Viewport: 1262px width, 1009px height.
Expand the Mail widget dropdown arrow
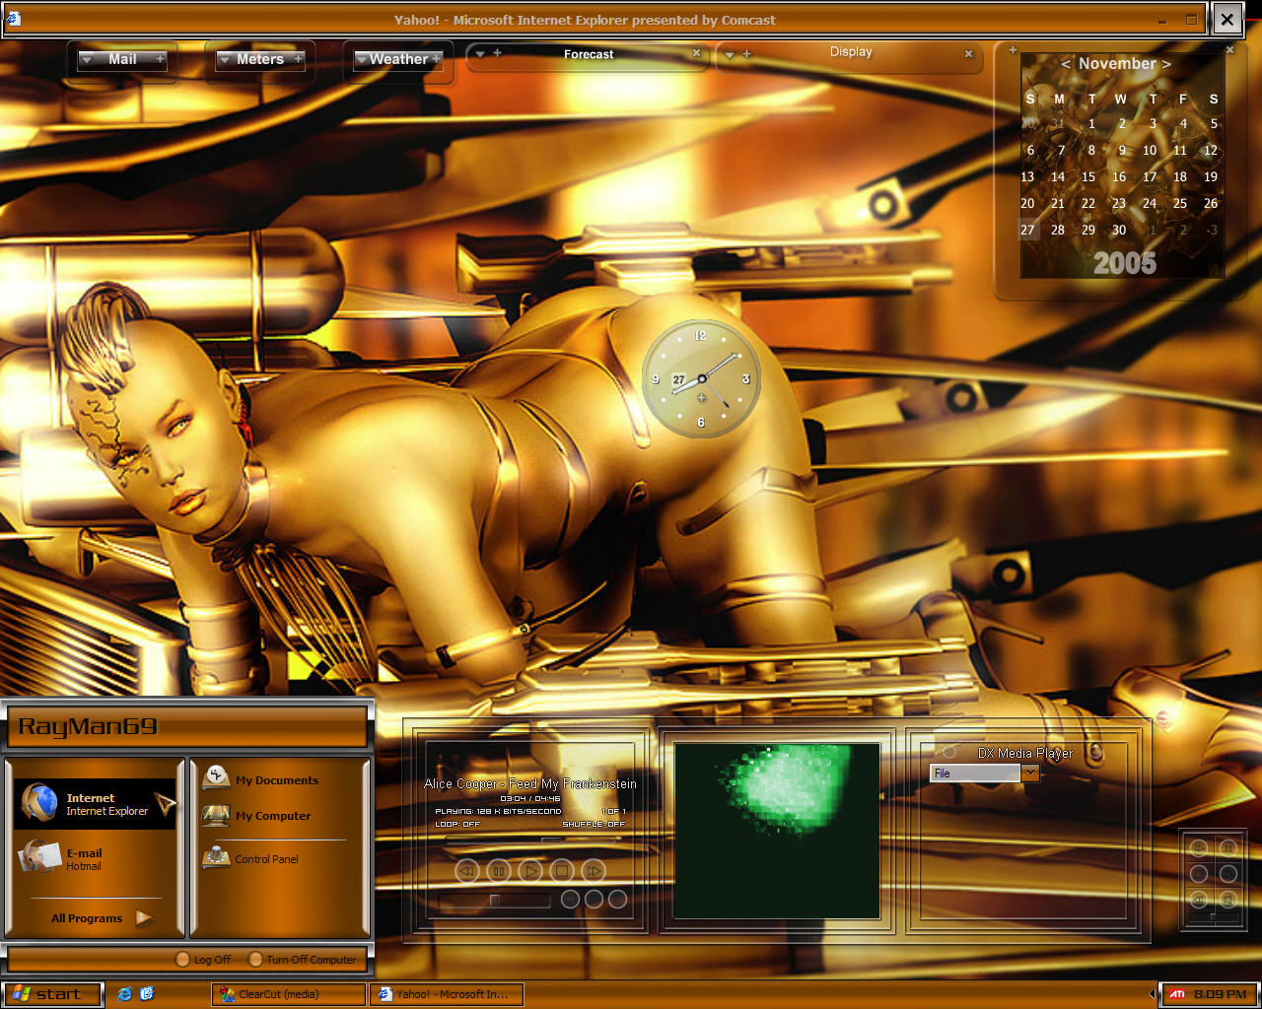(x=87, y=60)
